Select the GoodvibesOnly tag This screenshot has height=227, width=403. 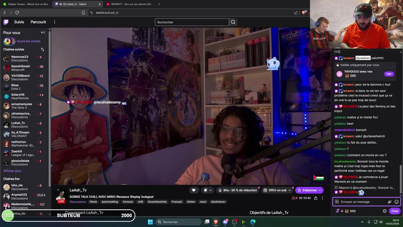tap(157, 202)
